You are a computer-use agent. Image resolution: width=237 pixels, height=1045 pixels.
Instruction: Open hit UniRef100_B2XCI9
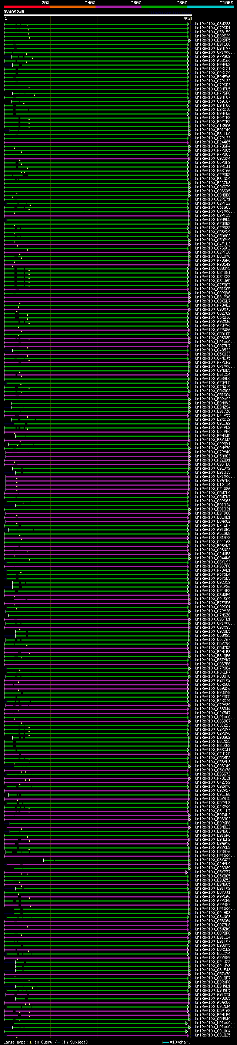213,420
